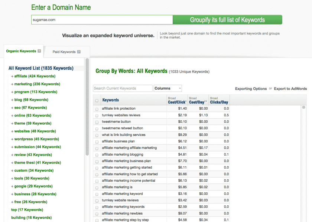Switch to the Paid Keywords tab

point(66,52)
